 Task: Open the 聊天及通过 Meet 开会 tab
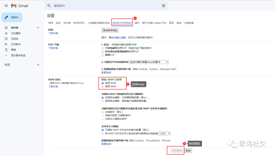coord(154,23)
